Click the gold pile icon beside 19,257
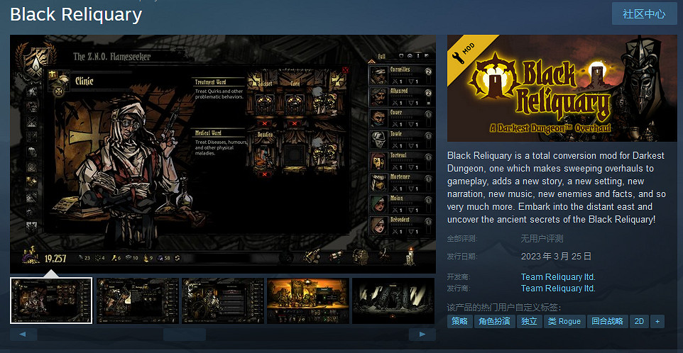The height and width of the screenshot is (353, 683). point(31,257)
